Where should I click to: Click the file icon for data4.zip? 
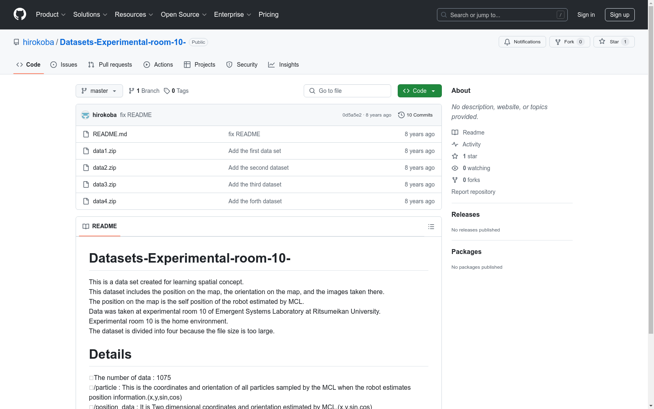tap(86, 201)
